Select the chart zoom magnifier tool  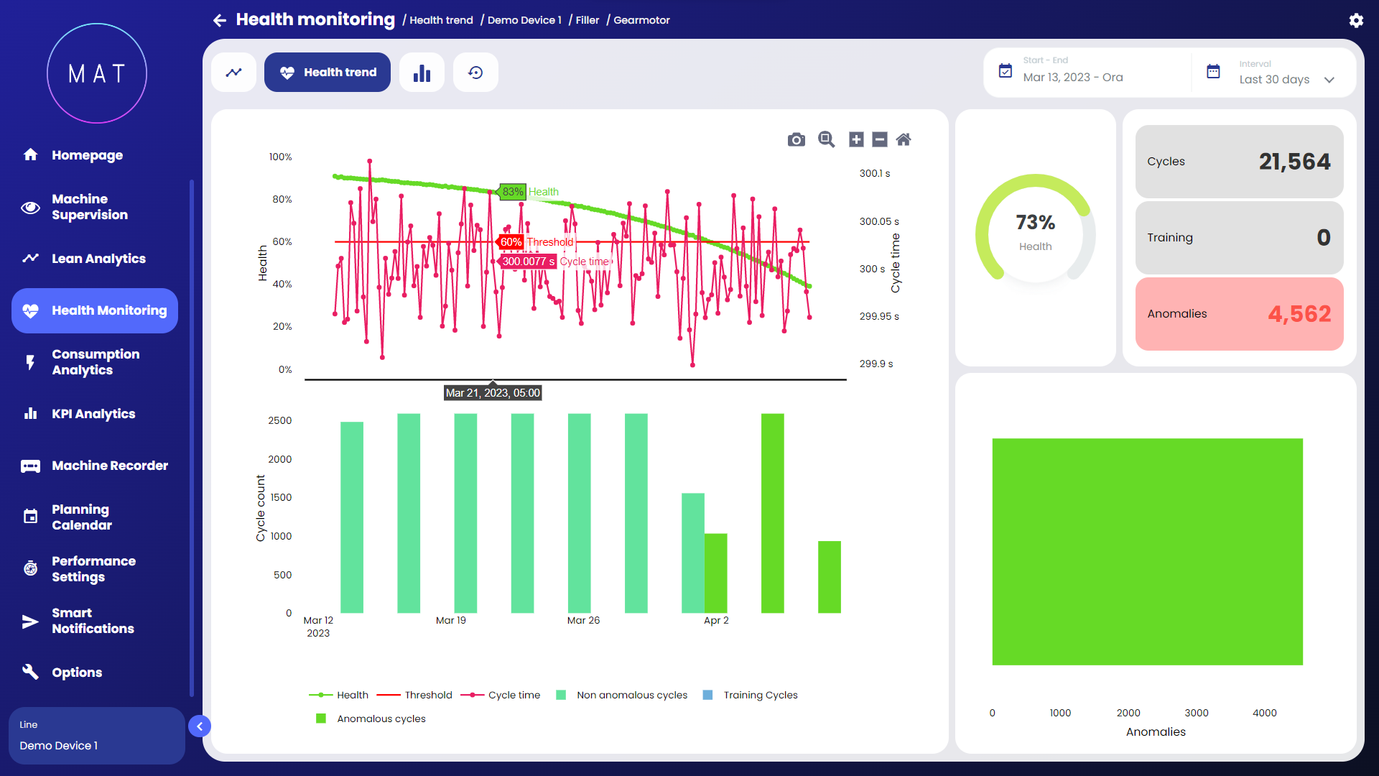(826, 139)
